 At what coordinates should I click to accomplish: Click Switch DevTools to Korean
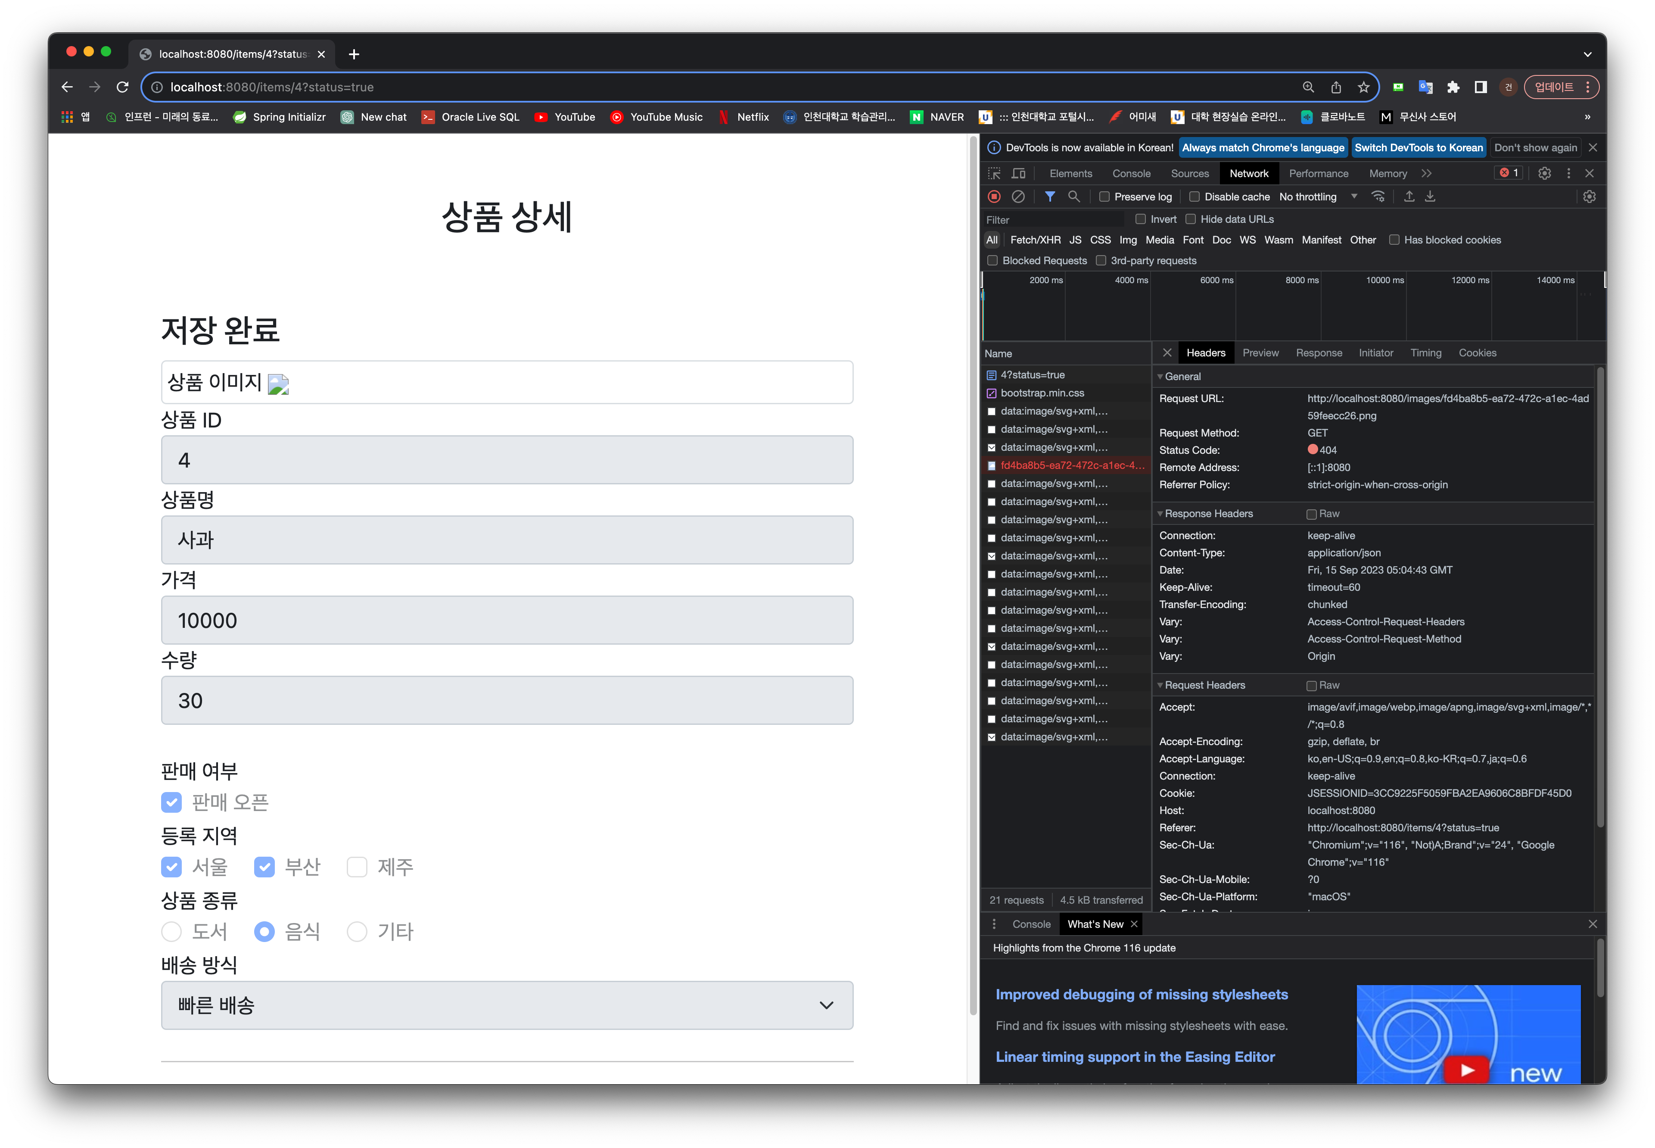click(x=1419, y=147)
